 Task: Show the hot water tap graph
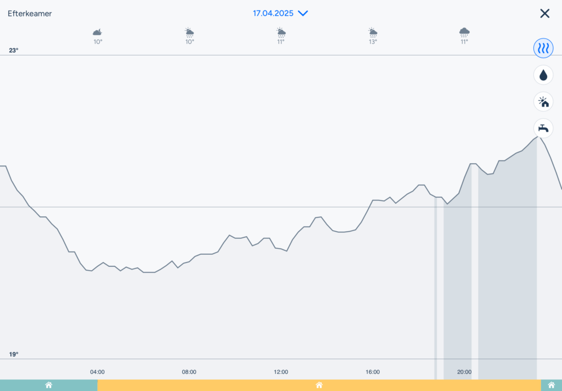(543, 128)
